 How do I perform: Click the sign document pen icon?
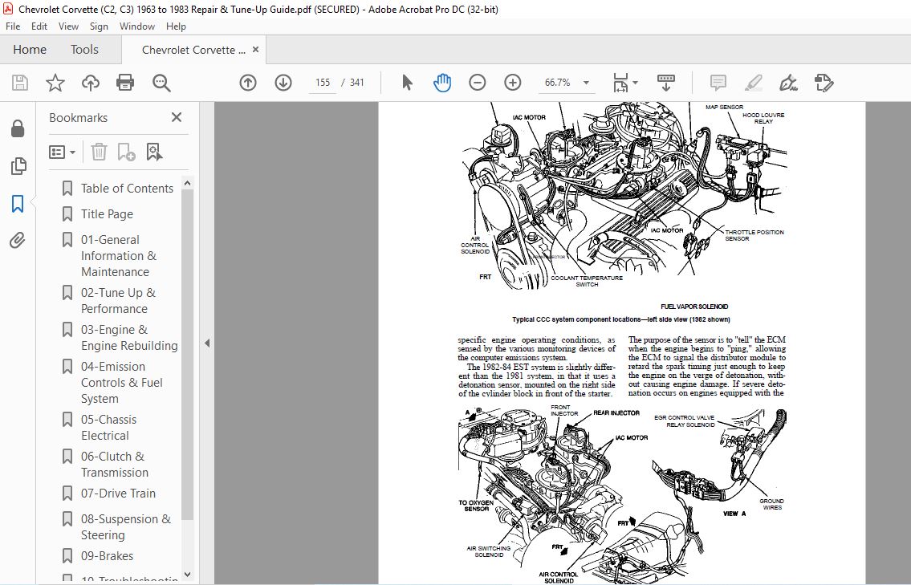click(788, 83)
